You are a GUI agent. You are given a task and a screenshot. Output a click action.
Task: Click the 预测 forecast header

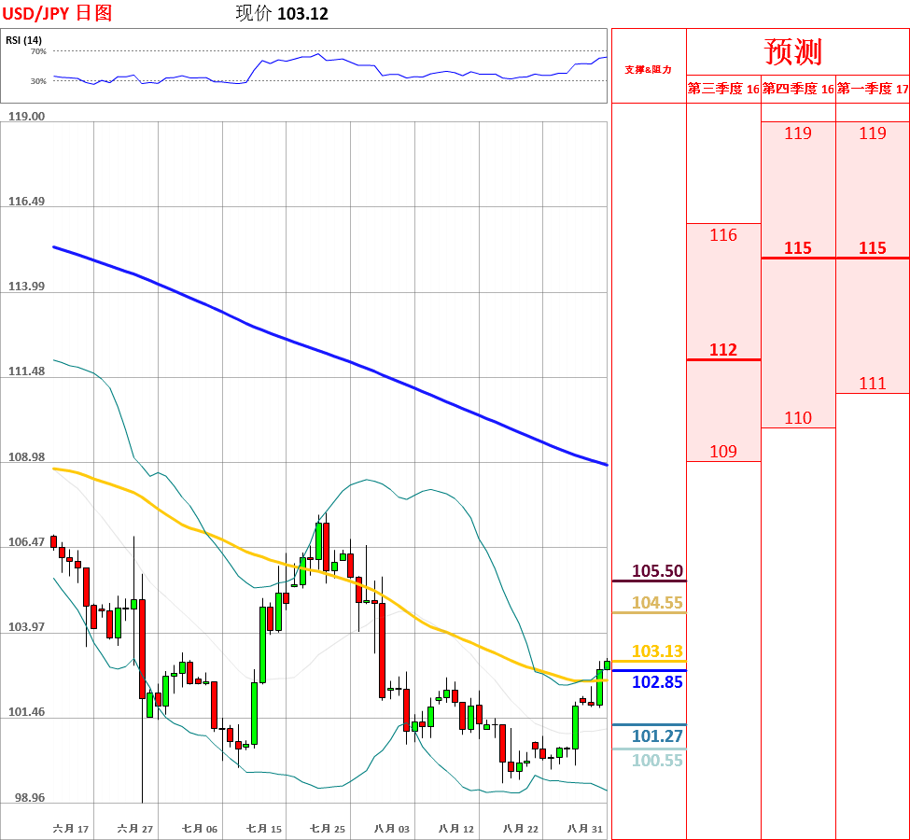[x=792, y=51]
